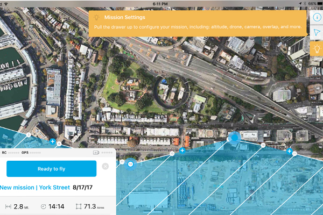
Task: Click the flight distance icon beside 2.8 mi
Action: pyautogui.click(x=8, y=206)
